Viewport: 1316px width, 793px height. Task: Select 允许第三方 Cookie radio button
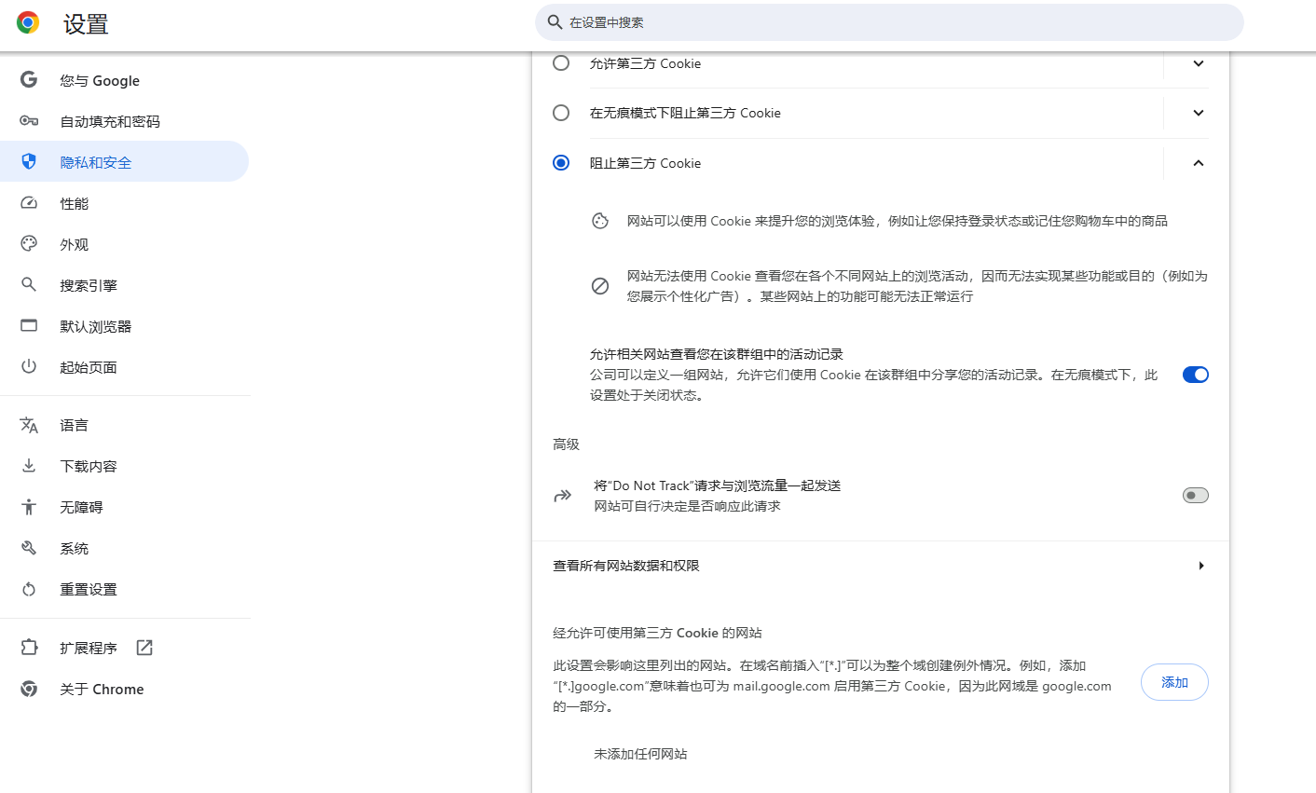pyautogui.click(x=561, y=63)
